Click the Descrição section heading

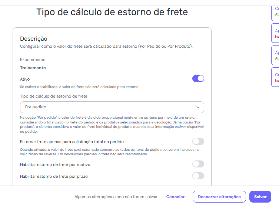point(34,38)
